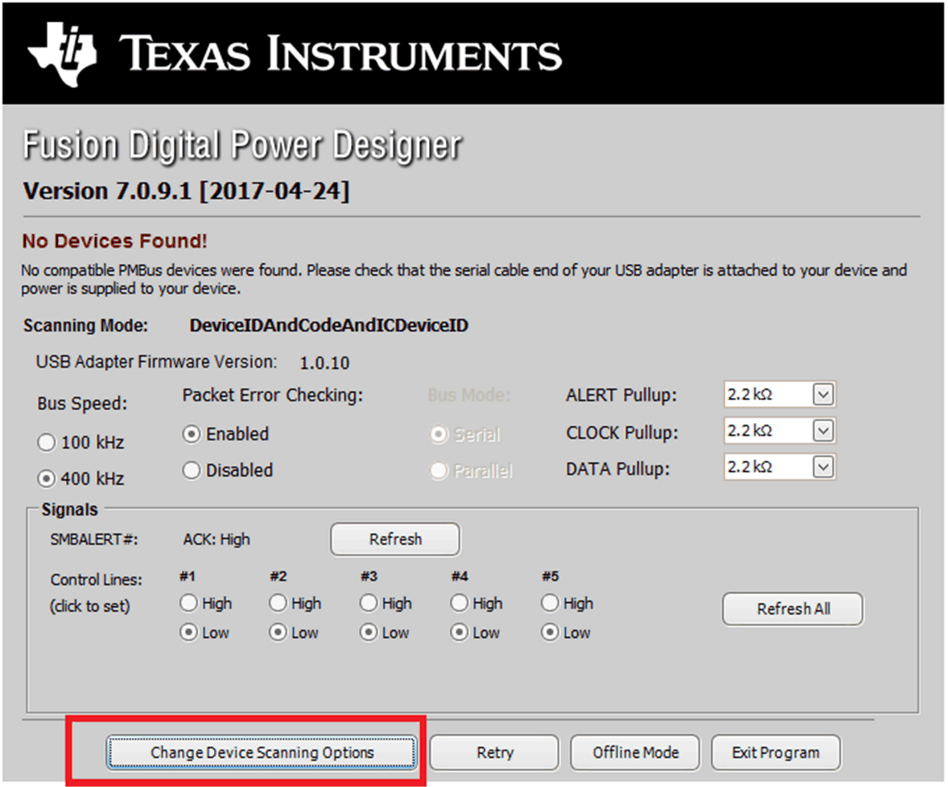Set control line #1 to High
Image resolution: width=948 pixels, height=787 pixels.
point(188,603)
